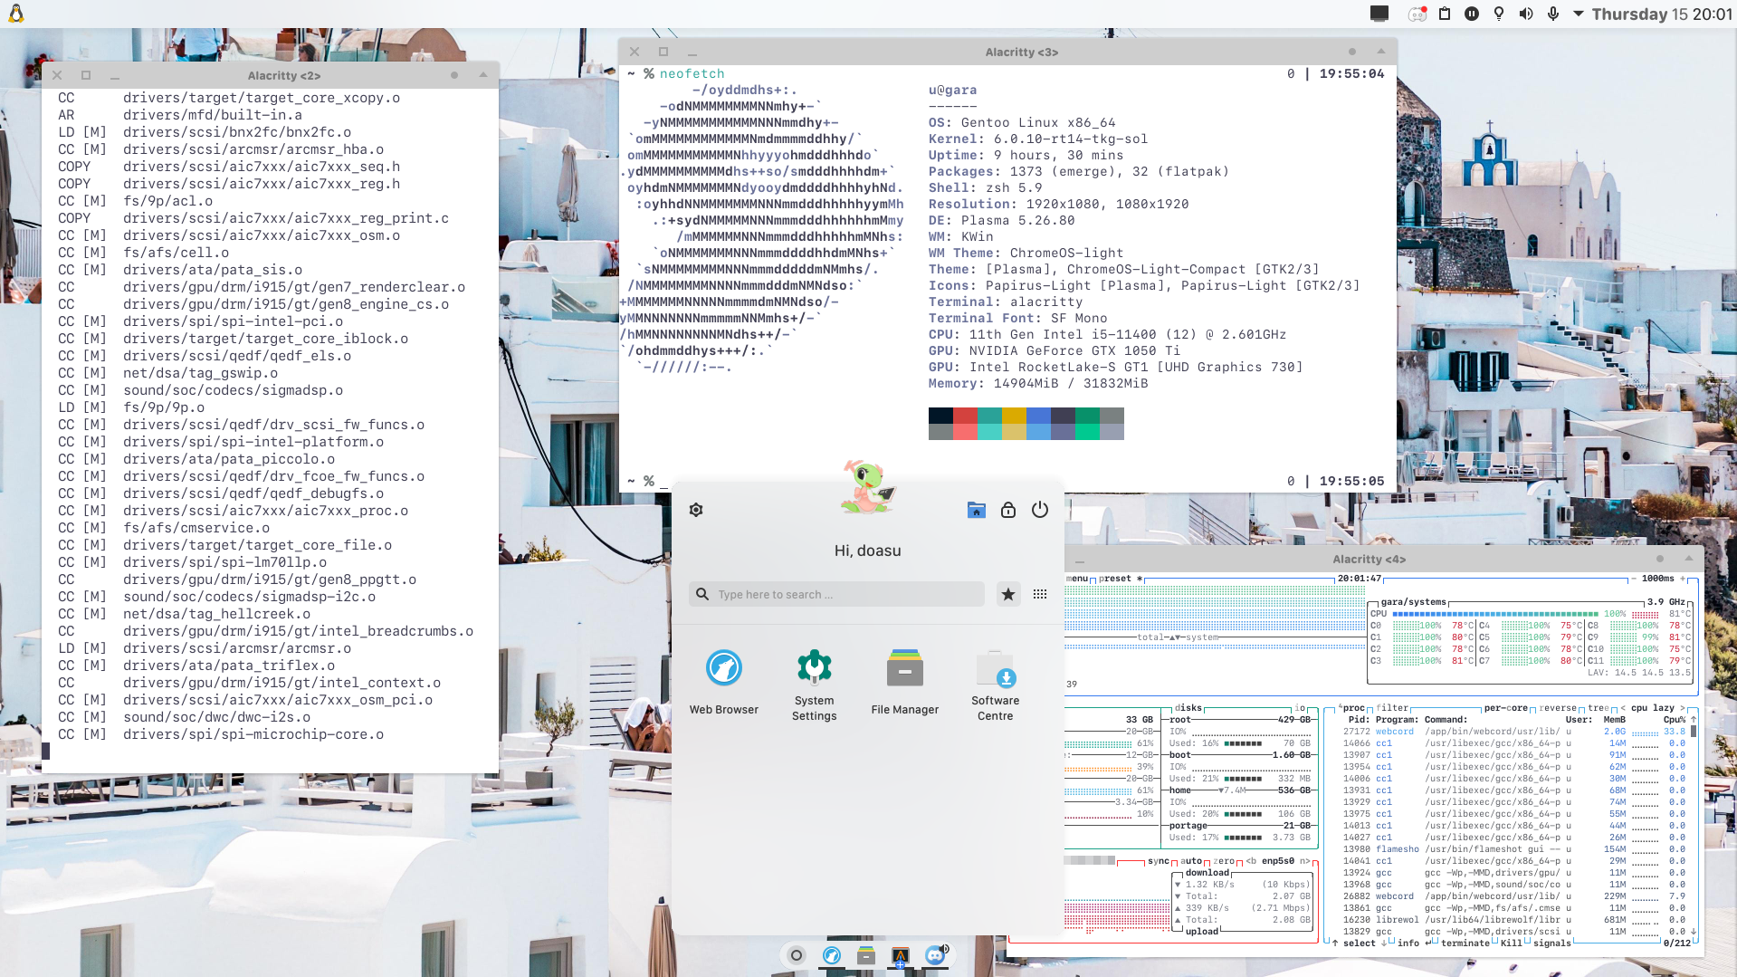Open Software Centre from launcher

995,668
